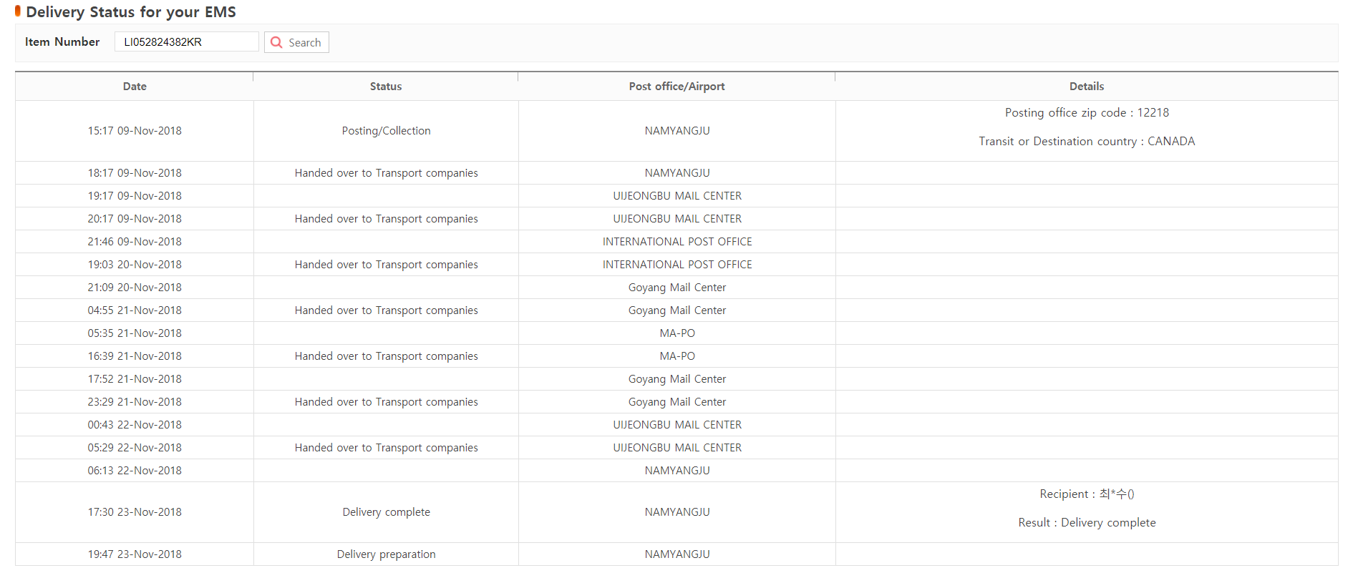Select the '23:29 21-Nov-2018' date cell
Viewport: 1353px width, 568px height.
tap(135, 402)
